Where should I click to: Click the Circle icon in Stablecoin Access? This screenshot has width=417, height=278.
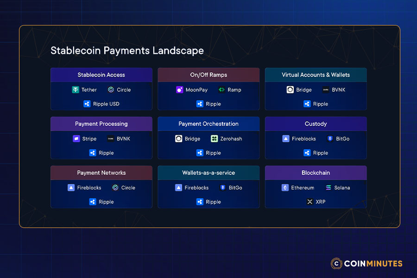111,90
